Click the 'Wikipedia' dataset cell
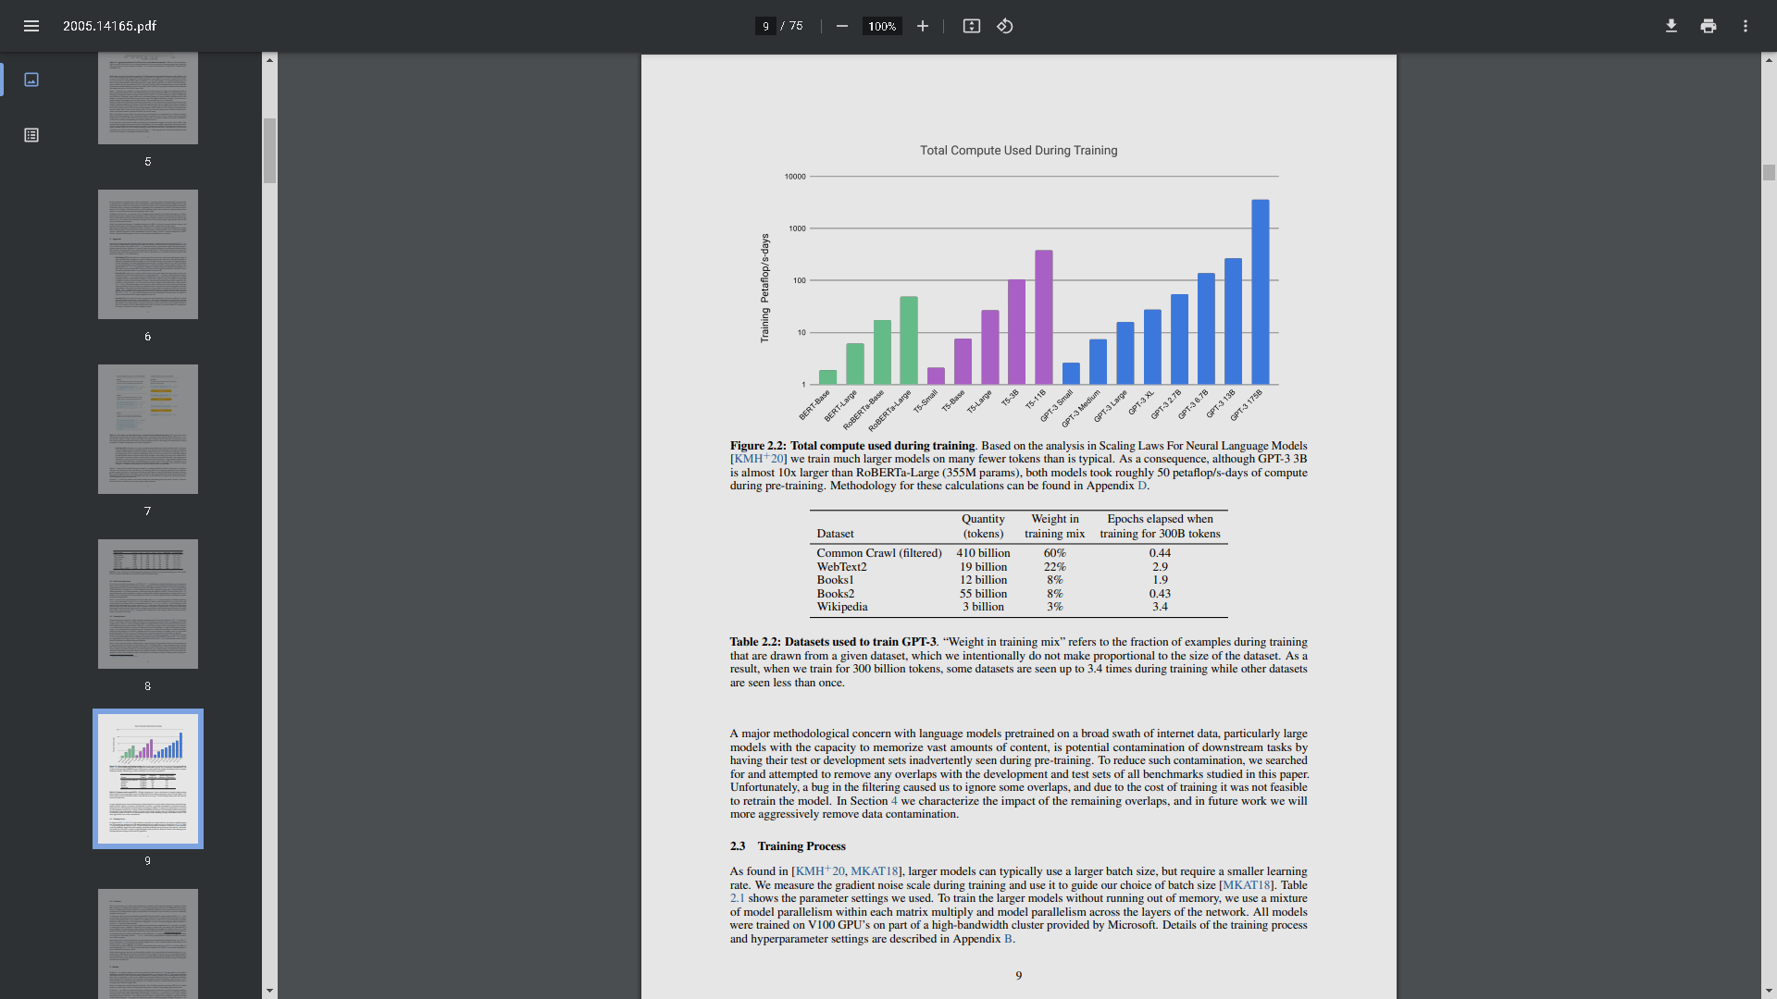 click(842, 607)
